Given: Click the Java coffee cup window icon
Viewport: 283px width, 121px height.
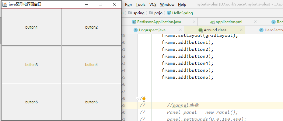Looking at the screenshot, I should tap(5, 4).
